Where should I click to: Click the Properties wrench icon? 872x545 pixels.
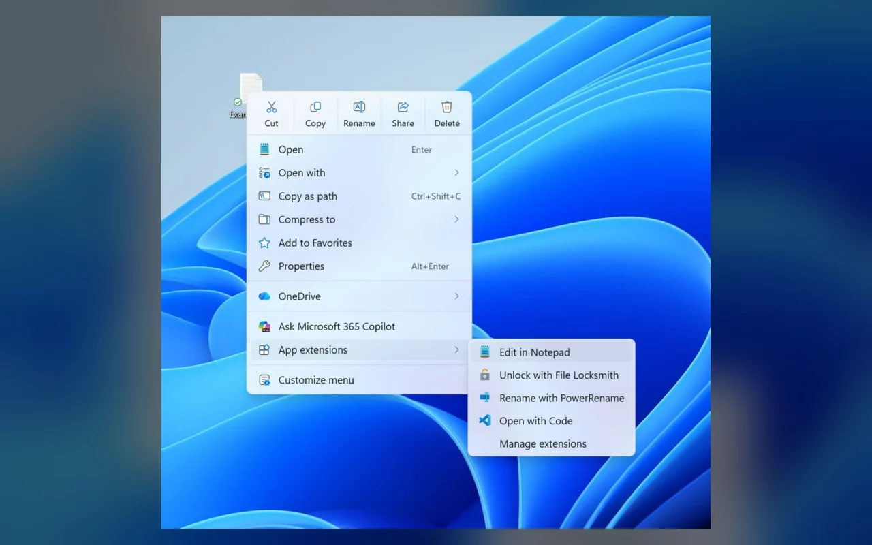264,266
